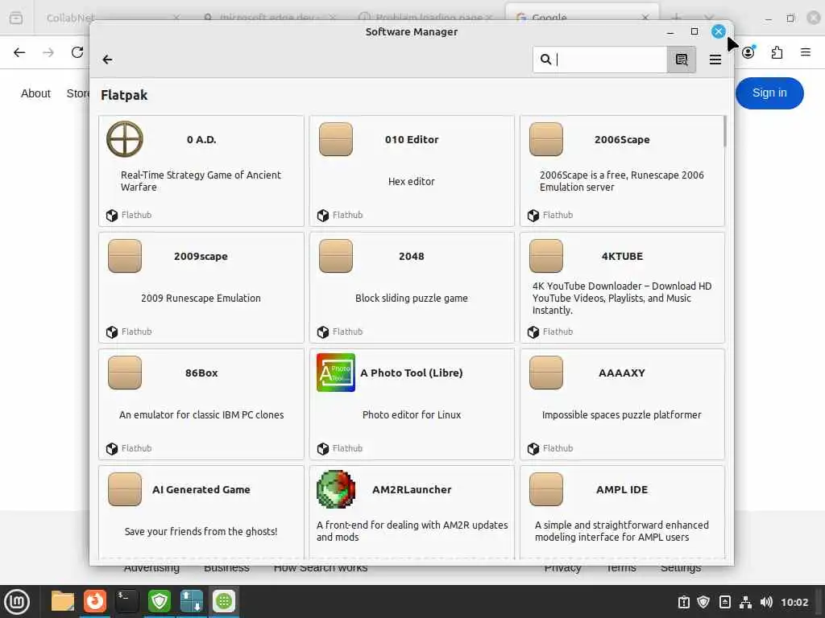Viewport: 825px width, 618px height.
Task: Select the 010 Editor title
Action: (412, 140)
